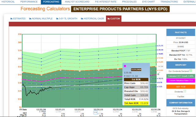Click the GRAPH KEY panel header

181,65
